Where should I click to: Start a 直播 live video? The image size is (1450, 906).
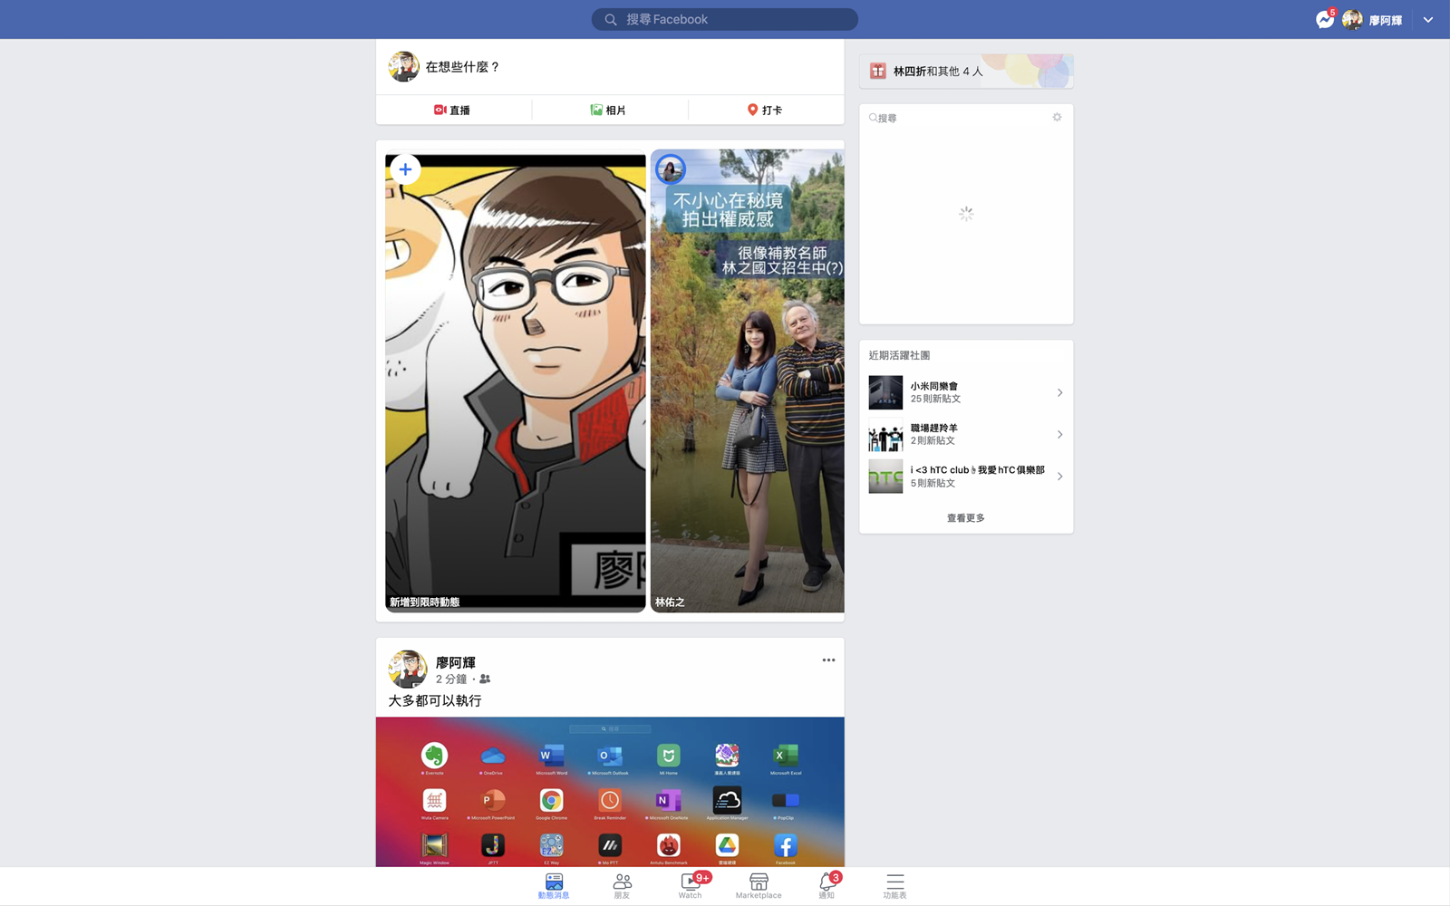452,111
